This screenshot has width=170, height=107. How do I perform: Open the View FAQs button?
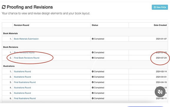point(160,7)
